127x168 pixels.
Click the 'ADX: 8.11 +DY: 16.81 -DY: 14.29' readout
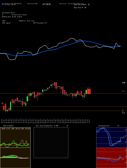15,129
